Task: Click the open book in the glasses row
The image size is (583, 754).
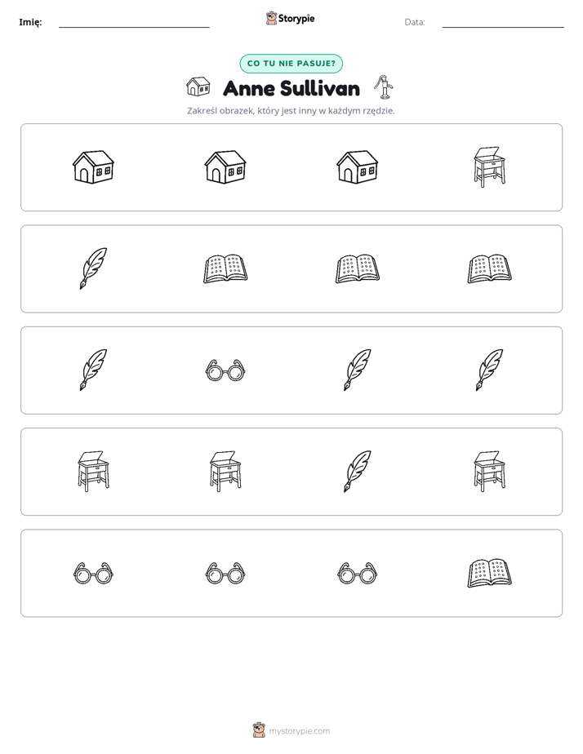Action: point(489,573)
